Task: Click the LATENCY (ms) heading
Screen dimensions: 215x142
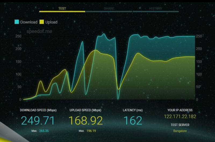Action: pos(132,110)
